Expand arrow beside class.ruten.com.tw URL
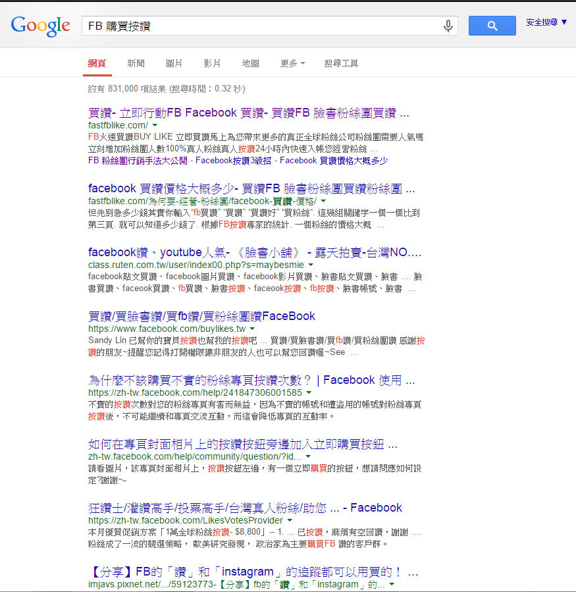Image resolution: width=576 pixels, height=592 pixels. point(311,265)
